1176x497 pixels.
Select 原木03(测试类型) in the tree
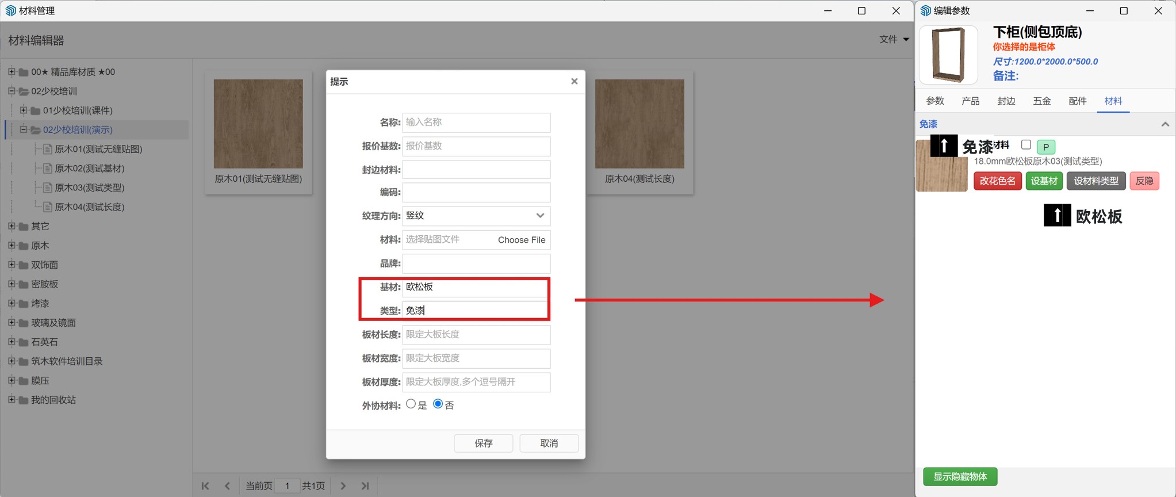click(90, 188)
